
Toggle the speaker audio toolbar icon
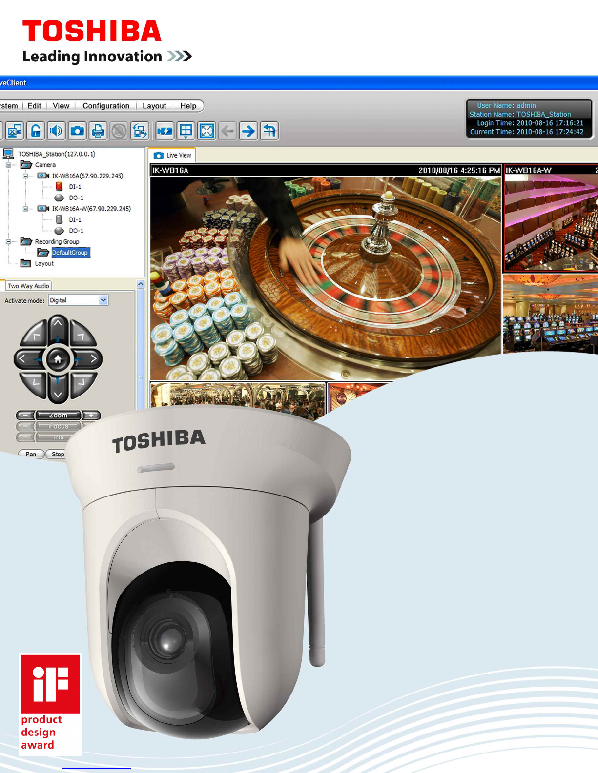click(57, 131)
